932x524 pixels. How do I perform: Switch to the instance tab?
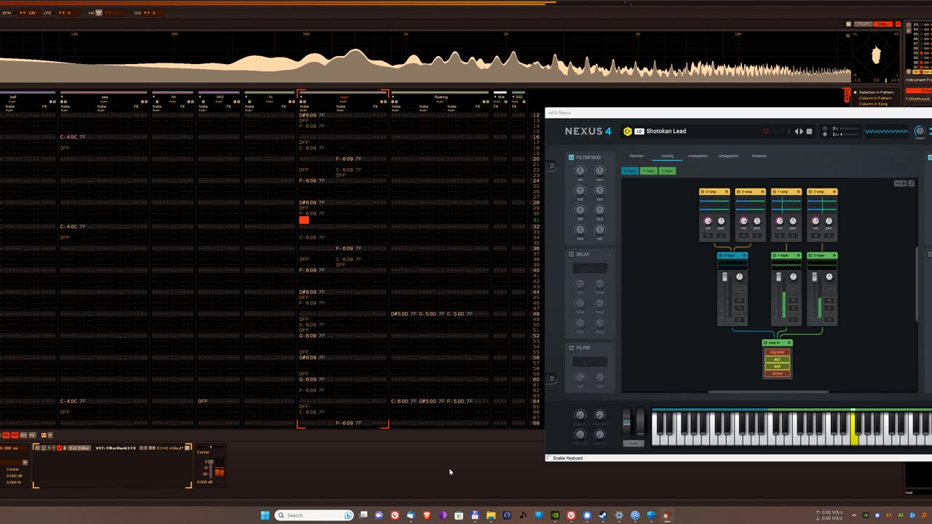tap(759, 156)
